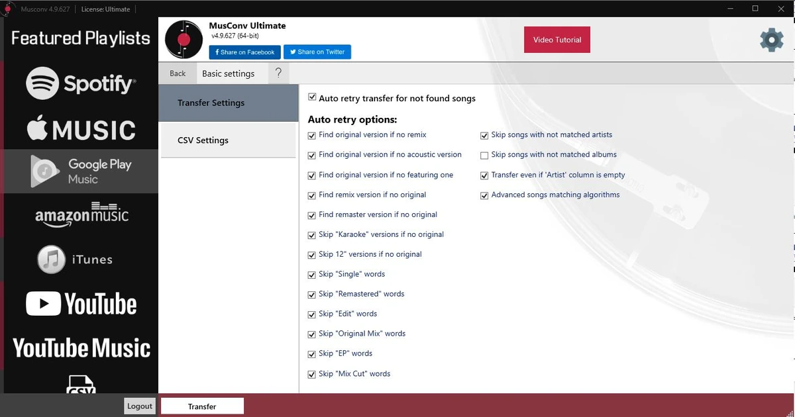Switch to the Basic settings tab
The width and height of the screenshot is (795, 417).
pos(228,73)
